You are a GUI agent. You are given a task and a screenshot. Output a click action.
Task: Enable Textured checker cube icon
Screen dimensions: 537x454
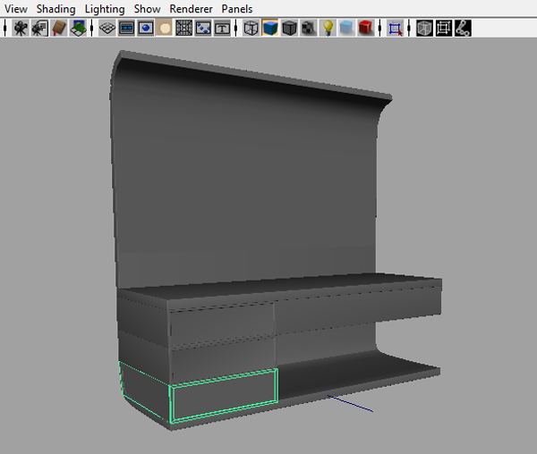[x=309, y=28]
